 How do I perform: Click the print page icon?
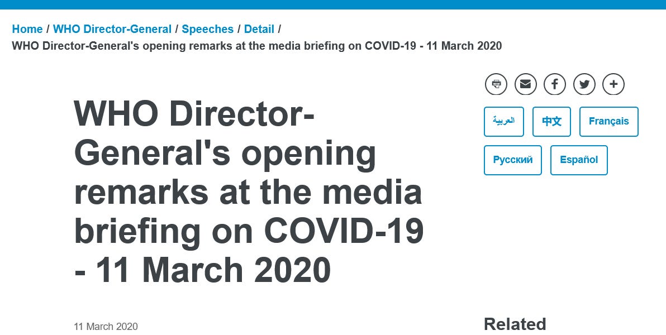[496, 84]
